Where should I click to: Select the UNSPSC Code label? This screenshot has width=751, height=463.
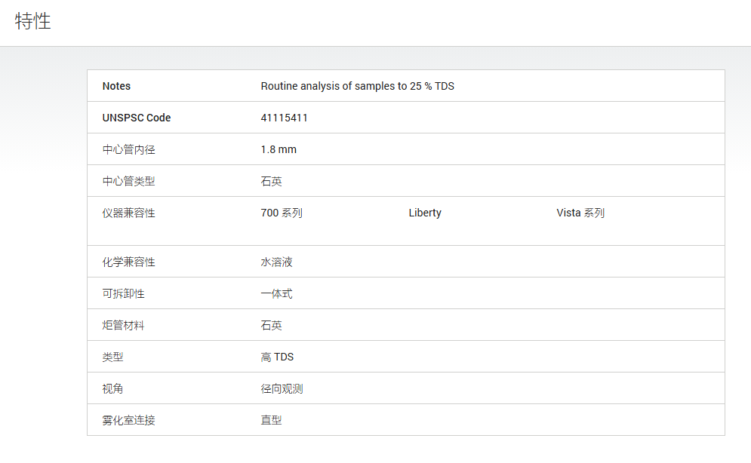click(137, 118)
